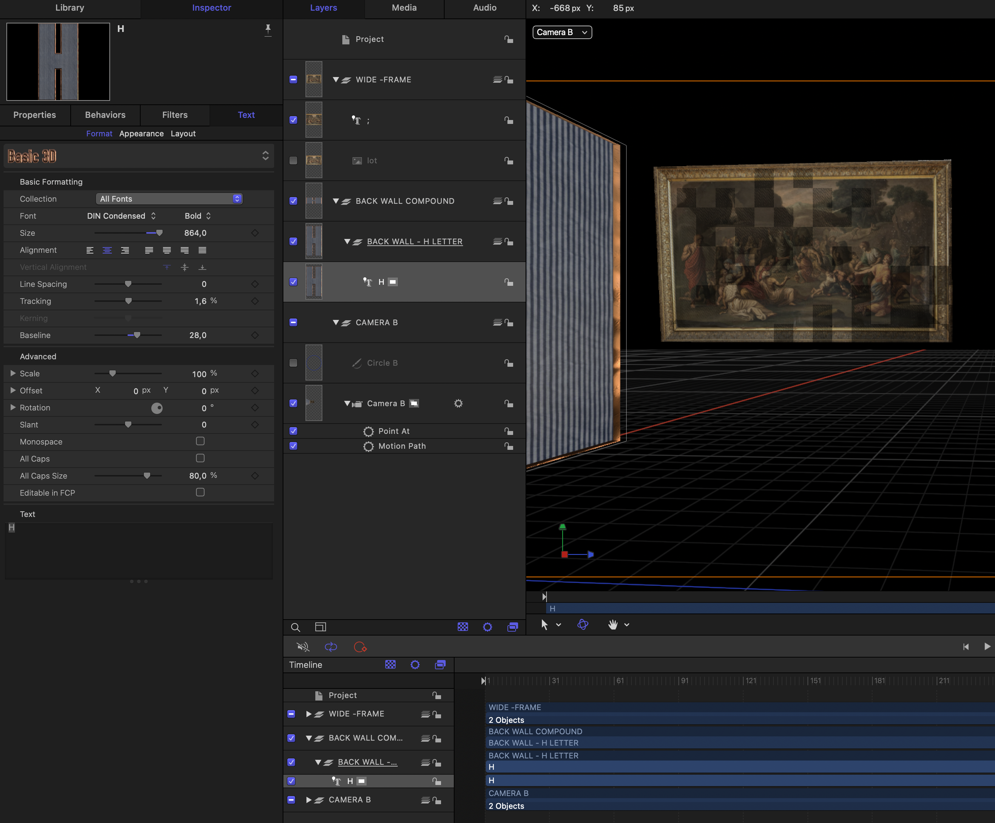This screenshot has width=995, height=823.
Task: Click the record animation button
Action: pyautogui.click(x=360, y=647)
